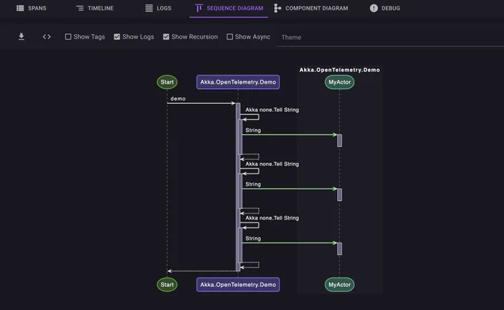Click the Spans tab list icon
The image size is (504, 310).
click(x=20, y=8)
